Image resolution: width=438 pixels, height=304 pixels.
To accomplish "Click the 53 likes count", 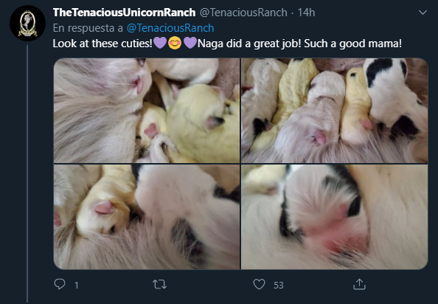I will pos(279,286).
